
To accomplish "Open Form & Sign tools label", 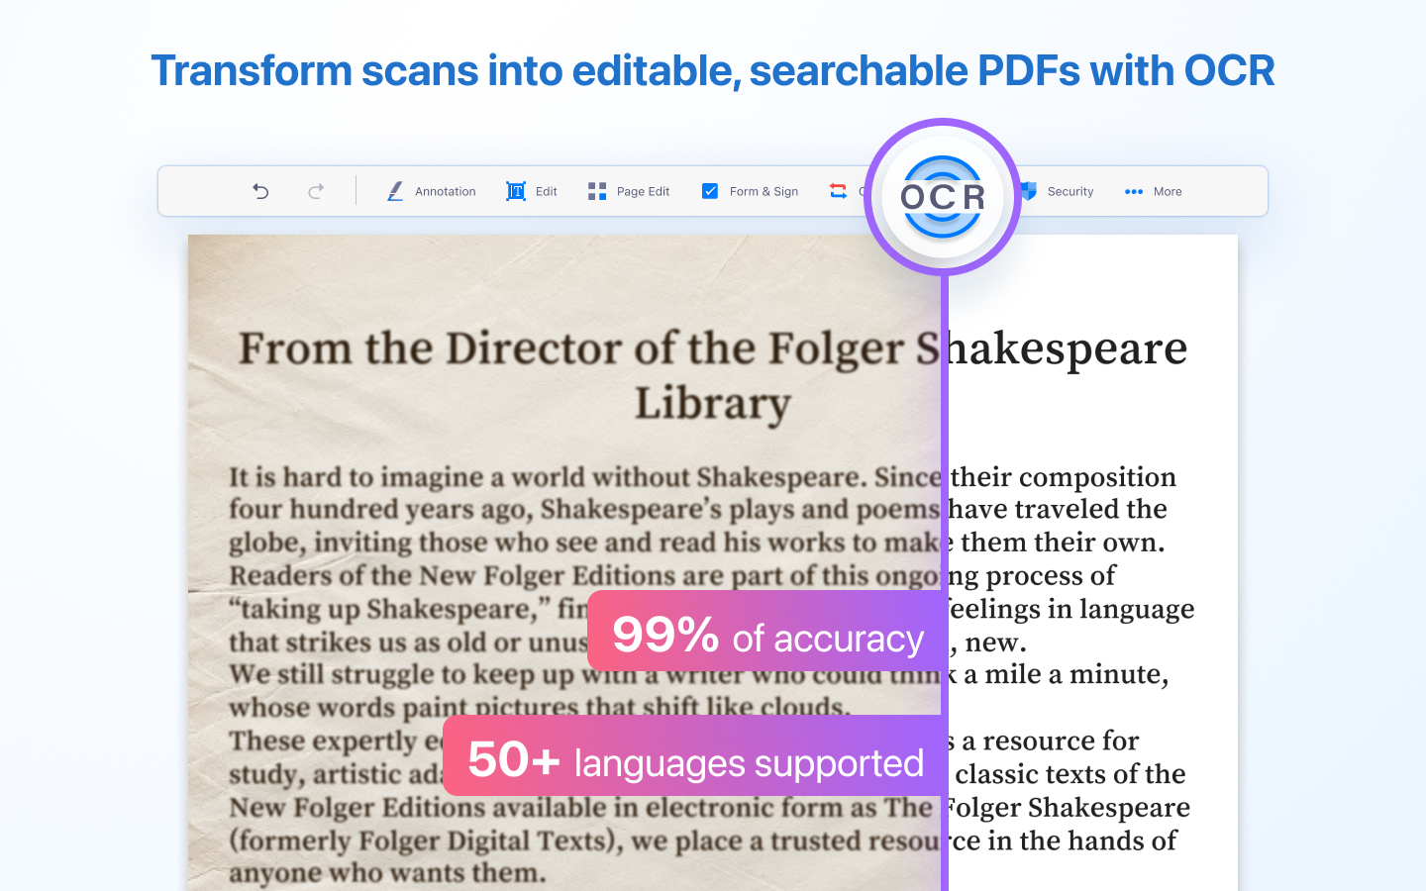I will (x=764, y=191).
